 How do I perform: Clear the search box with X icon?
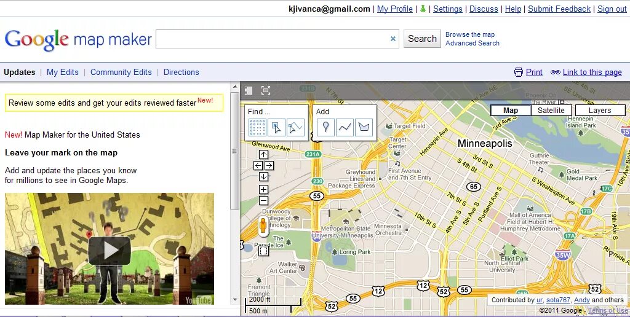point(393,39)
